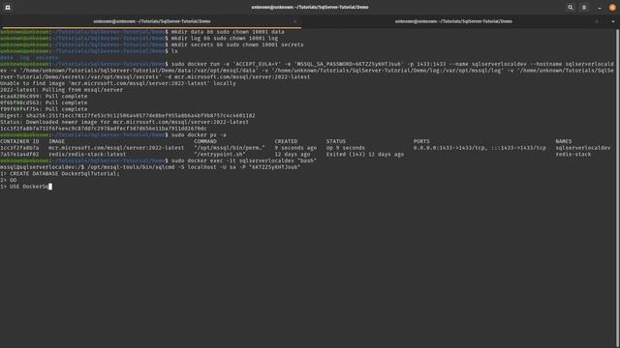Viewport: 620px width, 348px height.
Task: Click the '2022-latest: Pulling from mssql/server' line
Action: pyautogui.click(x=61, y=90)
